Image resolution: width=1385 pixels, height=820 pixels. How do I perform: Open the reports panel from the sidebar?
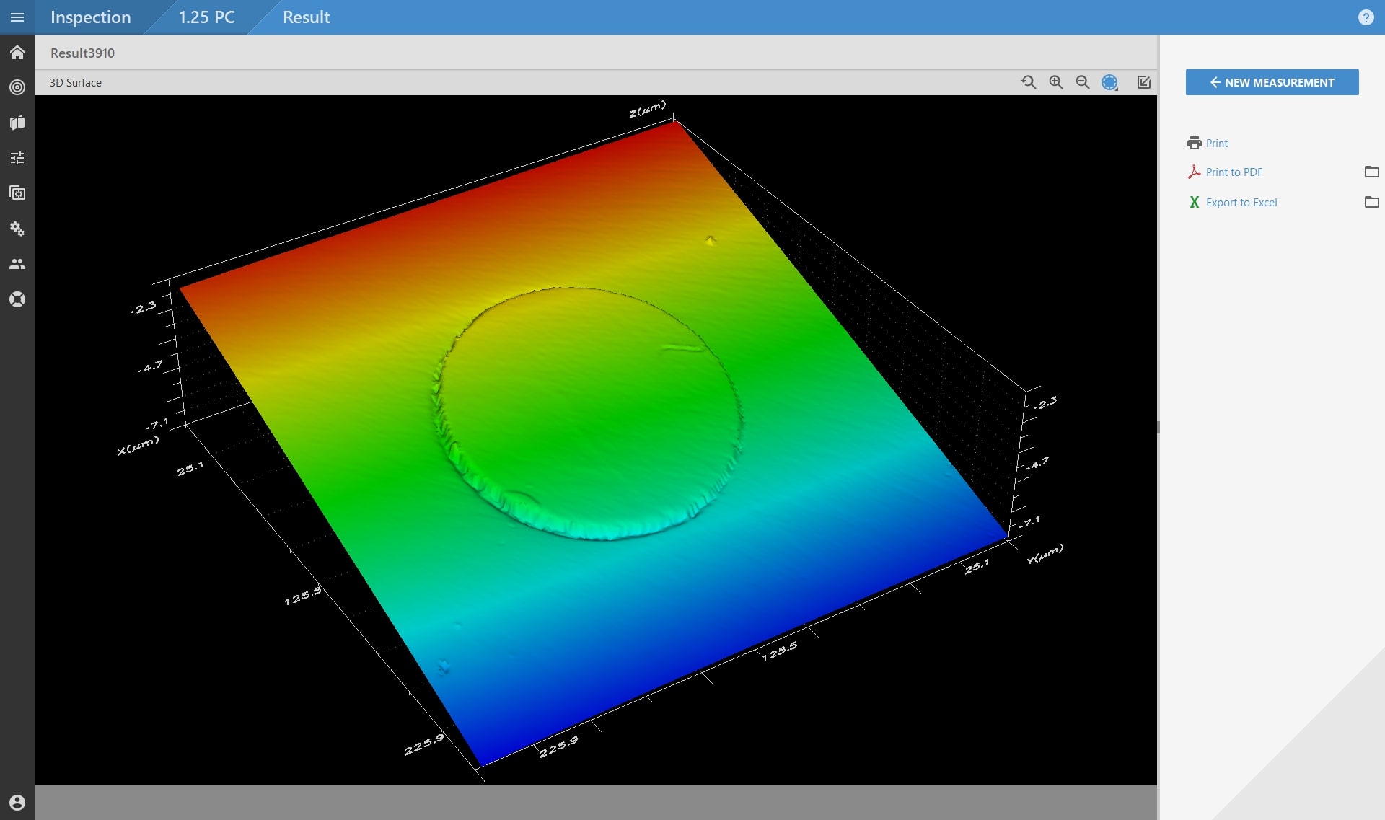[17, 123]
